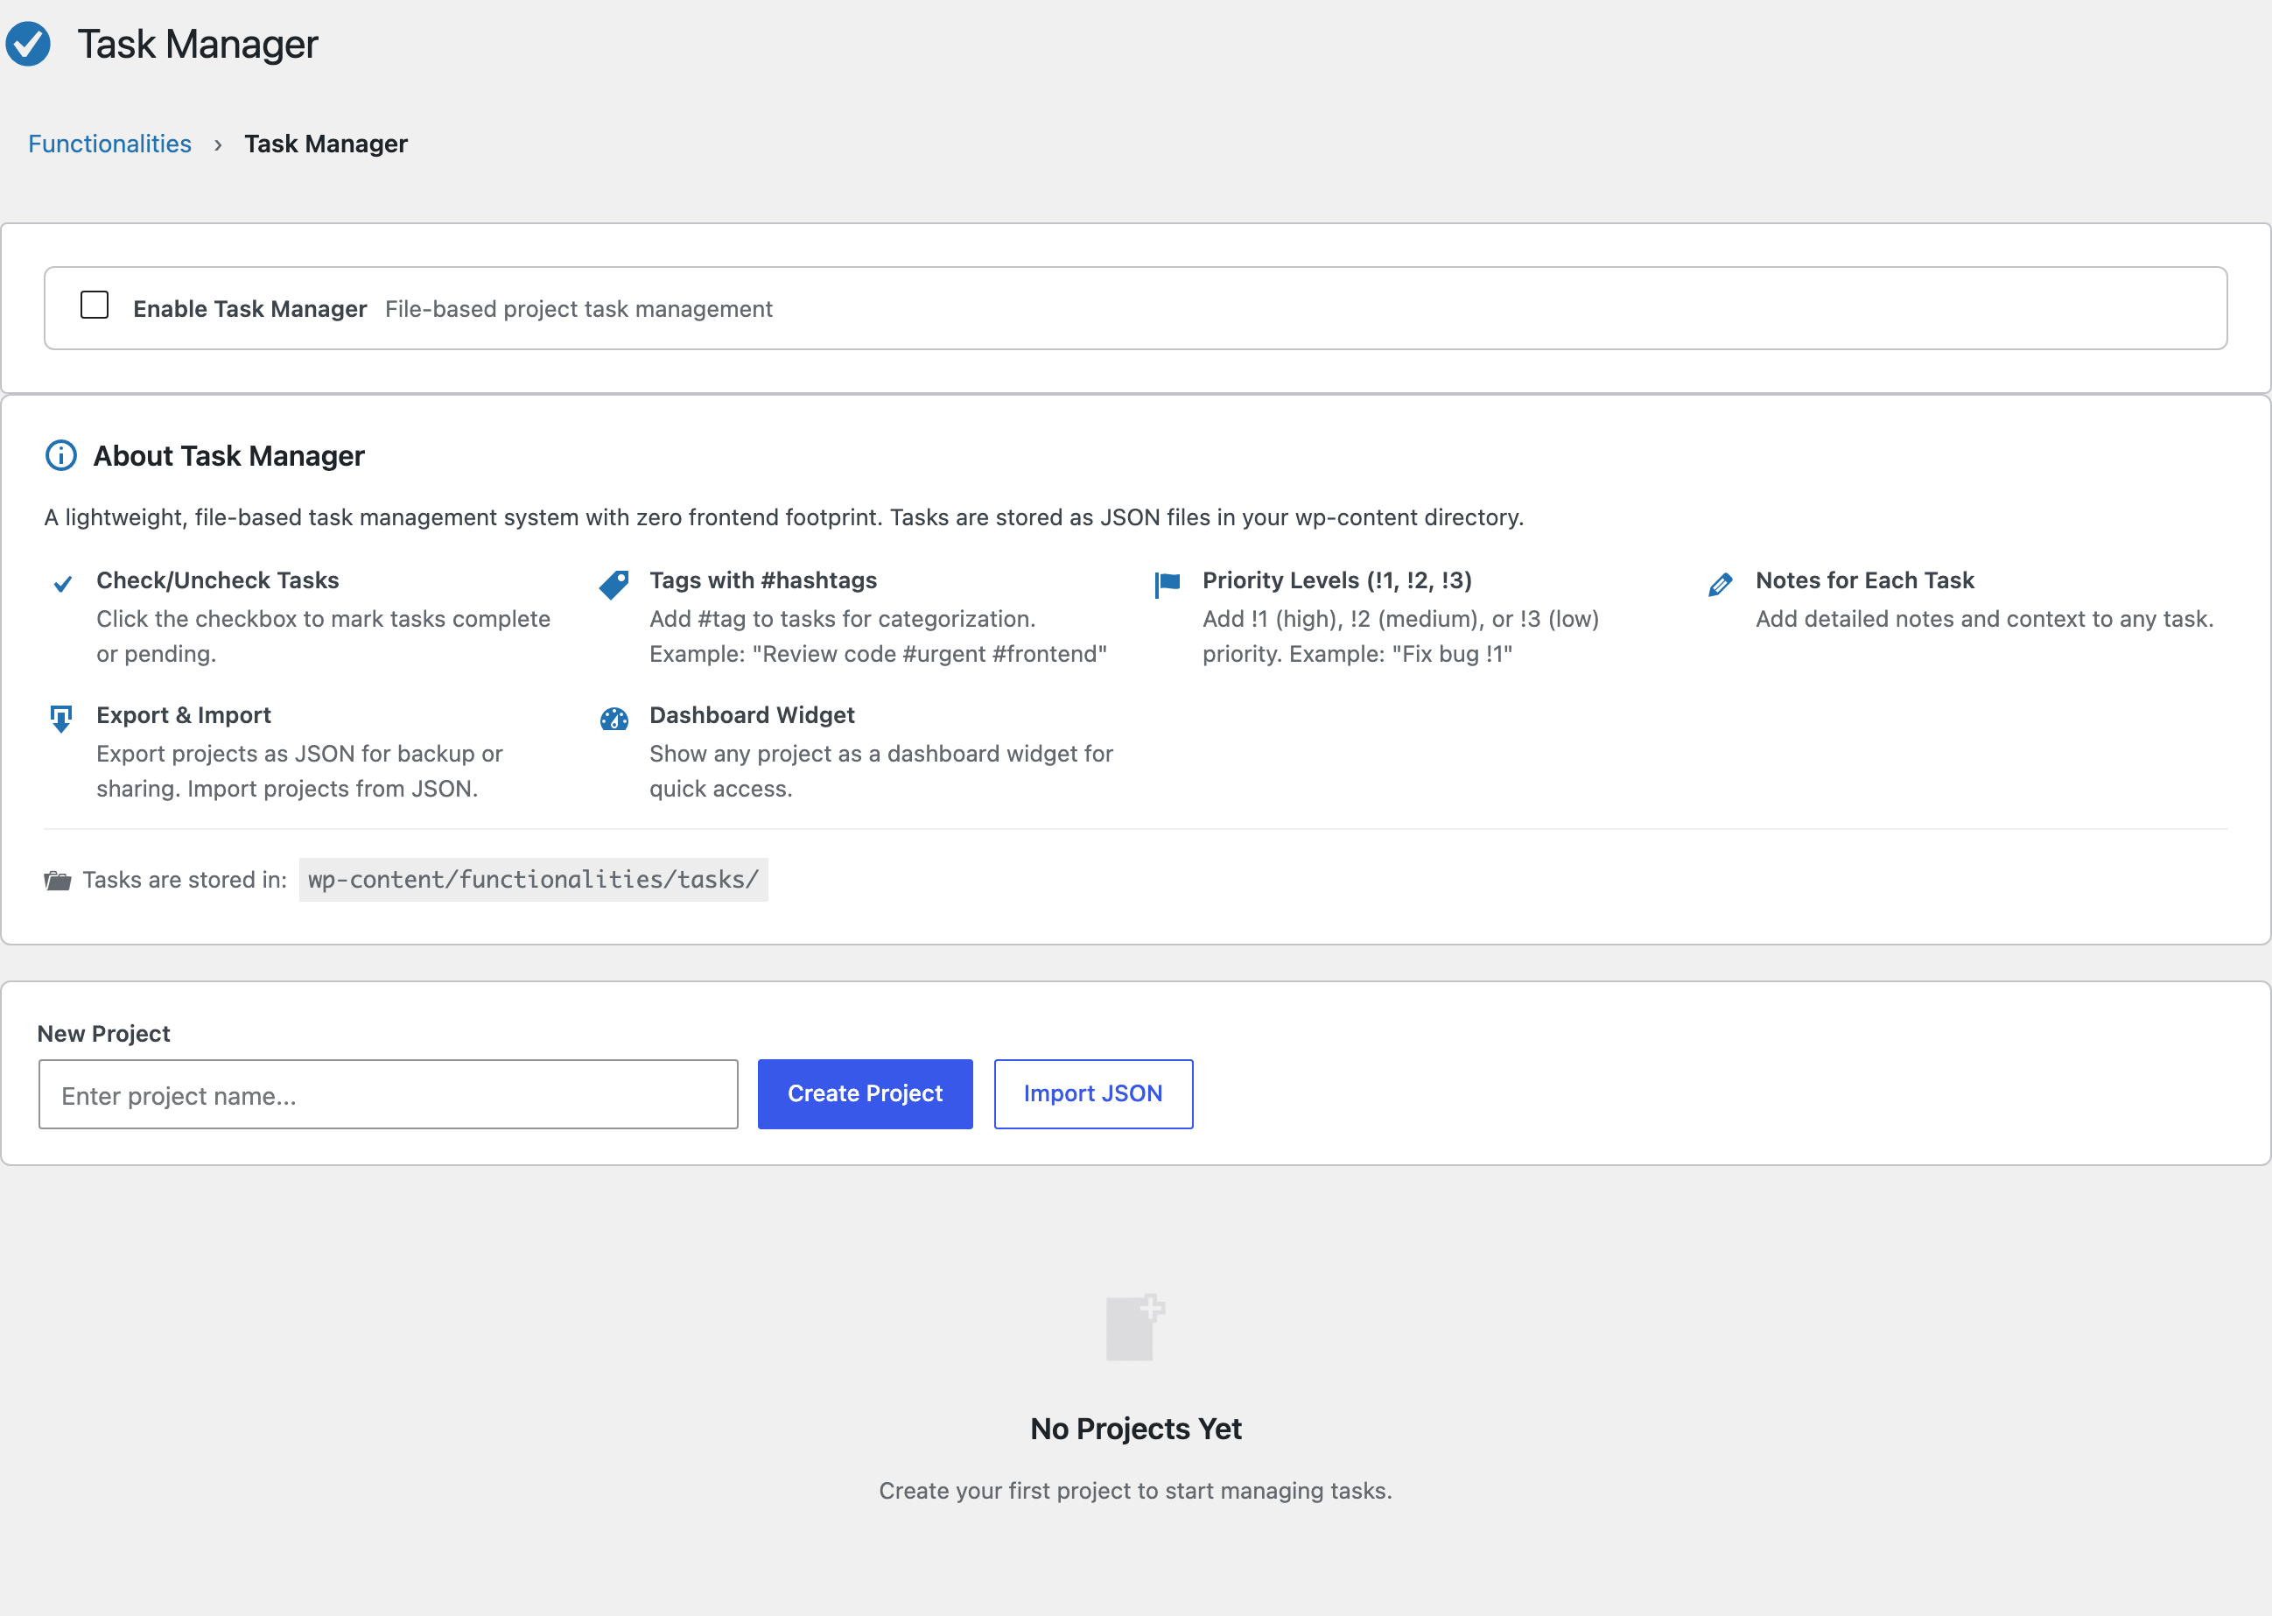2272x1616 pixels.
Task: Click the Export & Import title
Action: point(184,715)
